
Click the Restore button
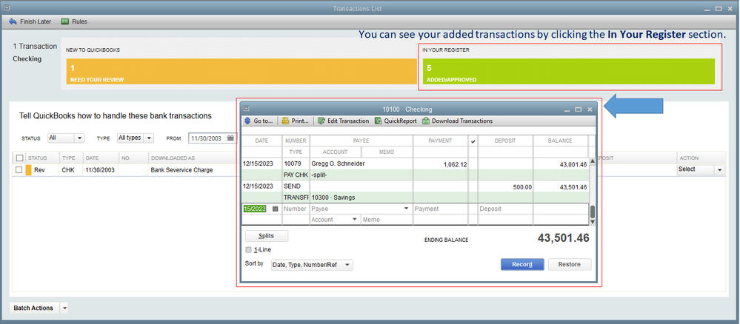point(570,264)
